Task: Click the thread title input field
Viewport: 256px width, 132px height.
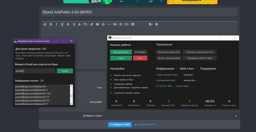Action: pyautogui.click(x=139, y=12)
